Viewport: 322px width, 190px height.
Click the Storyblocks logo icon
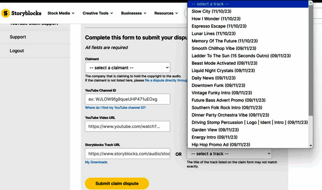tap(6, 13)
